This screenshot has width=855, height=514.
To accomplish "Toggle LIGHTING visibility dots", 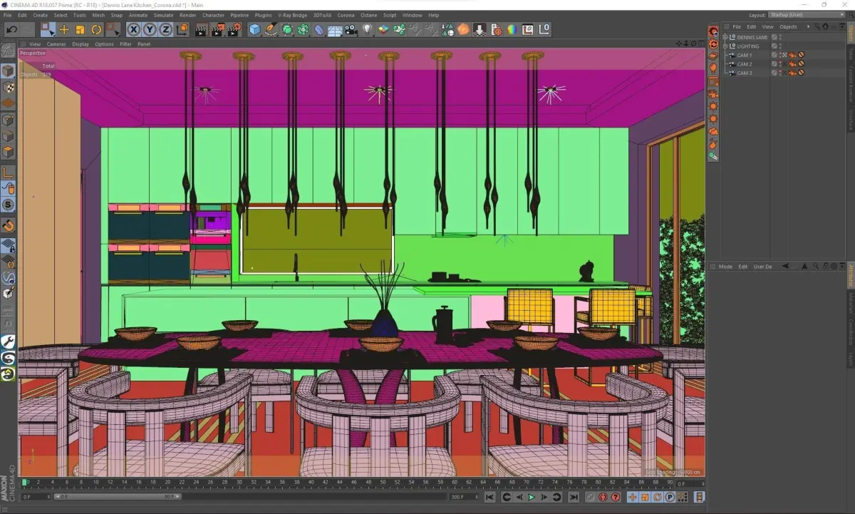I will [781, 46].
